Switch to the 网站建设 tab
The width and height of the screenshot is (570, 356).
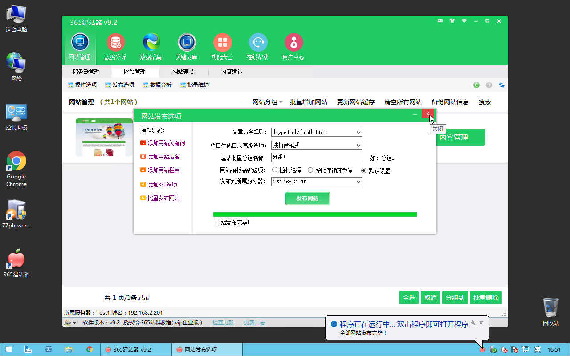coord(183,72)
